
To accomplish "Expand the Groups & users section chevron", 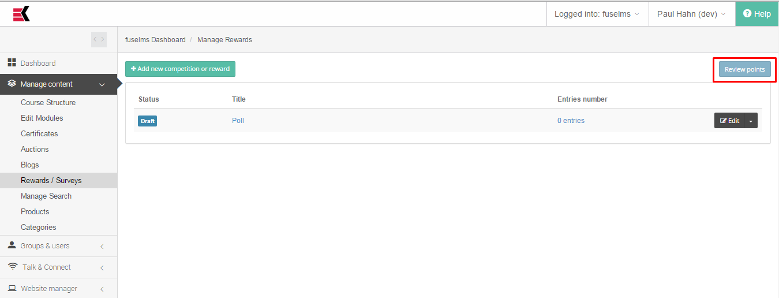I will (102, 246).
